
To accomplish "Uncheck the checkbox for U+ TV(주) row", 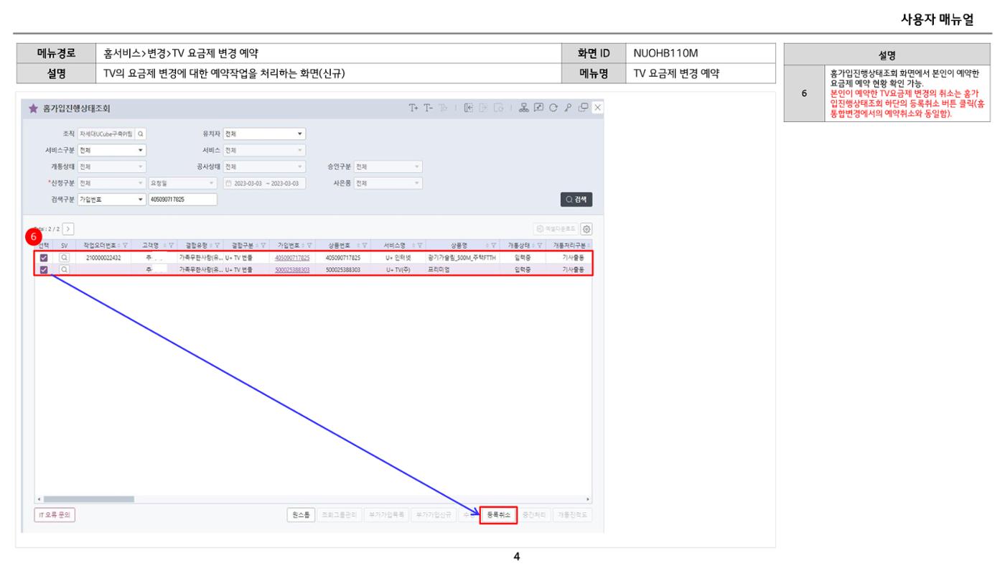I will (x=45, y=269).
